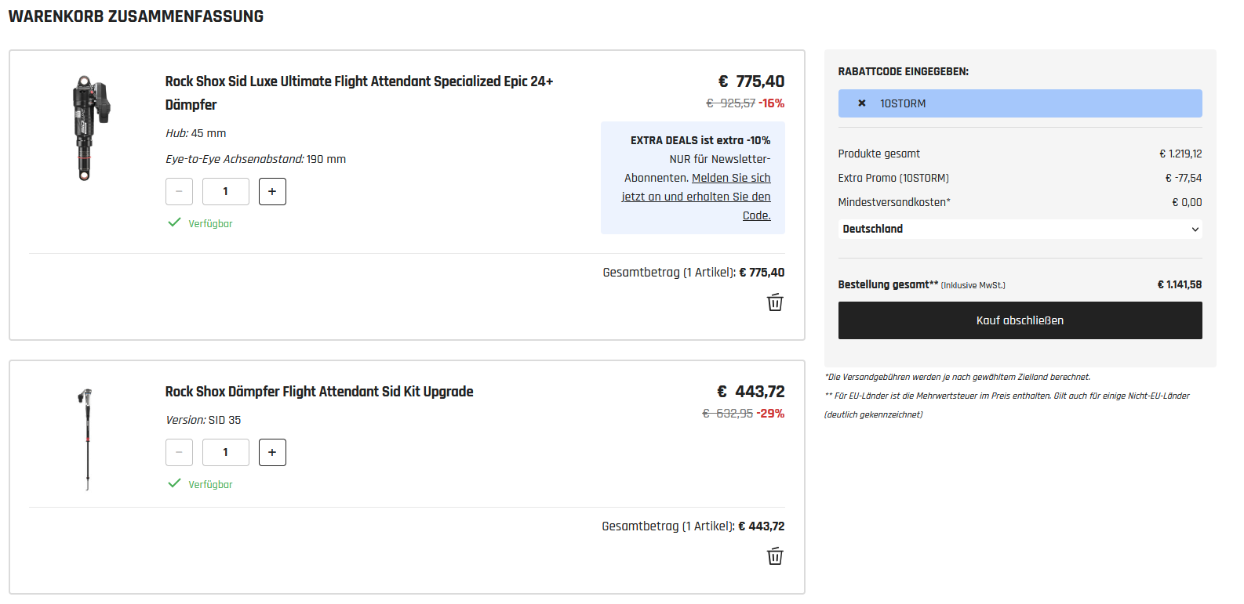Decrease quantity of Sid Kit Upgrade
The image size is (1244, 604).
[x=179, y=452]
